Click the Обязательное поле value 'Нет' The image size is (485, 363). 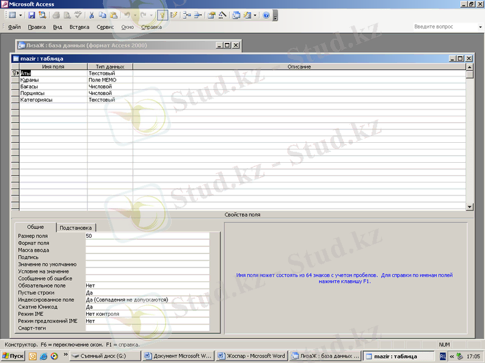pyautogui.click(x=147, y=286)
